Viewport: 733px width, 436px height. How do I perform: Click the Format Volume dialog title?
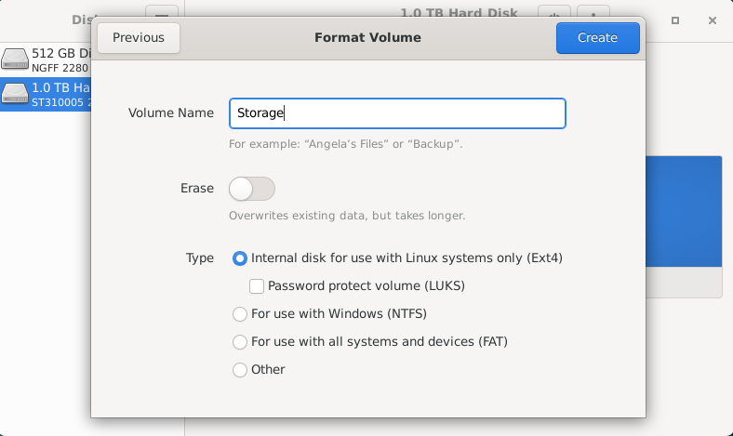(367, 38)
